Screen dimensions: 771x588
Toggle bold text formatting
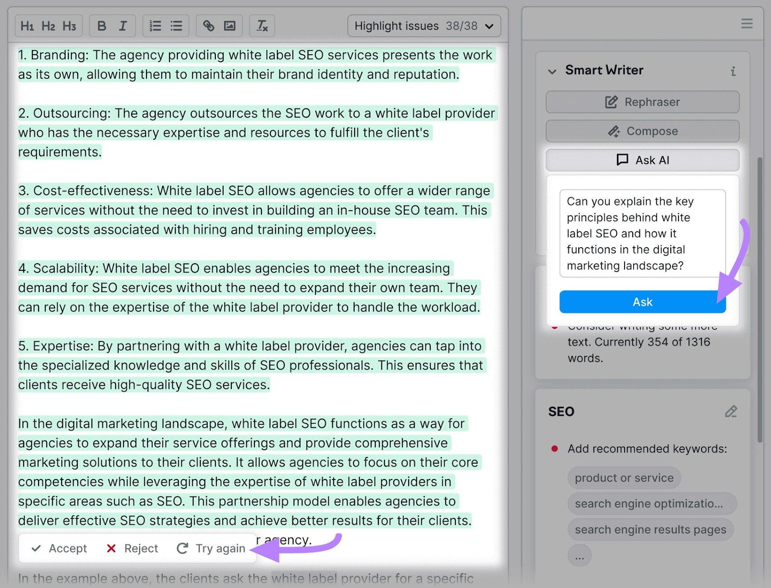coord(101,26)
